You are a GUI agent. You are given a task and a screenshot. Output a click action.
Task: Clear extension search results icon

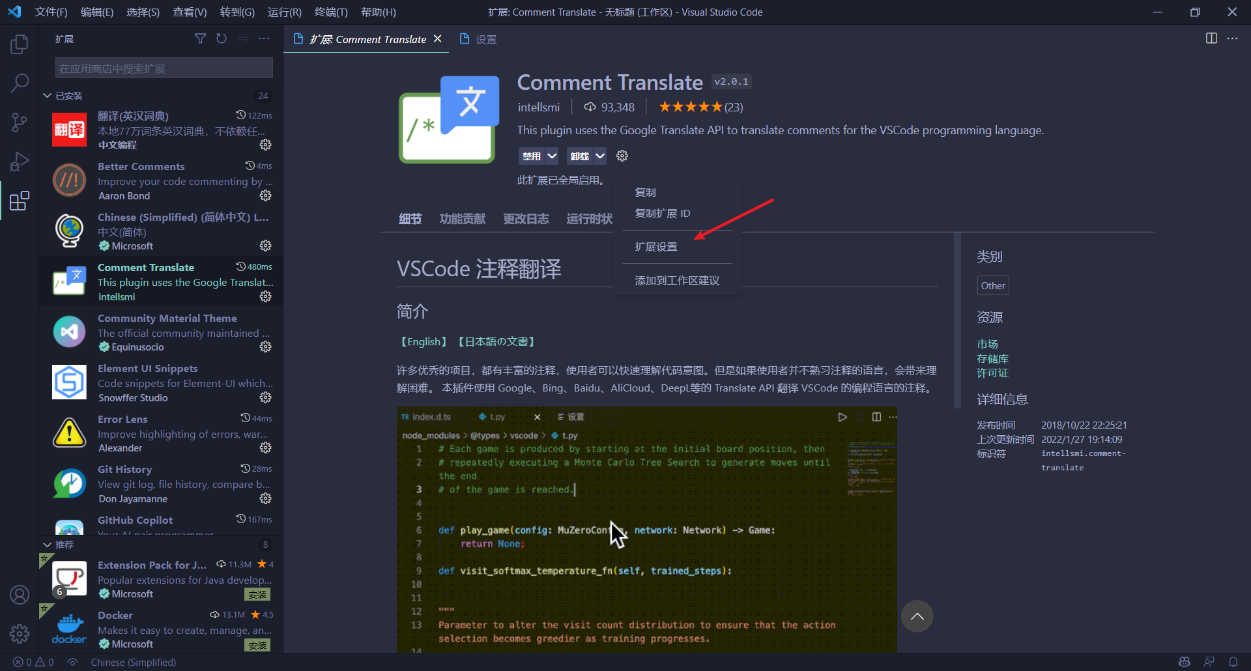coord(242,38)
